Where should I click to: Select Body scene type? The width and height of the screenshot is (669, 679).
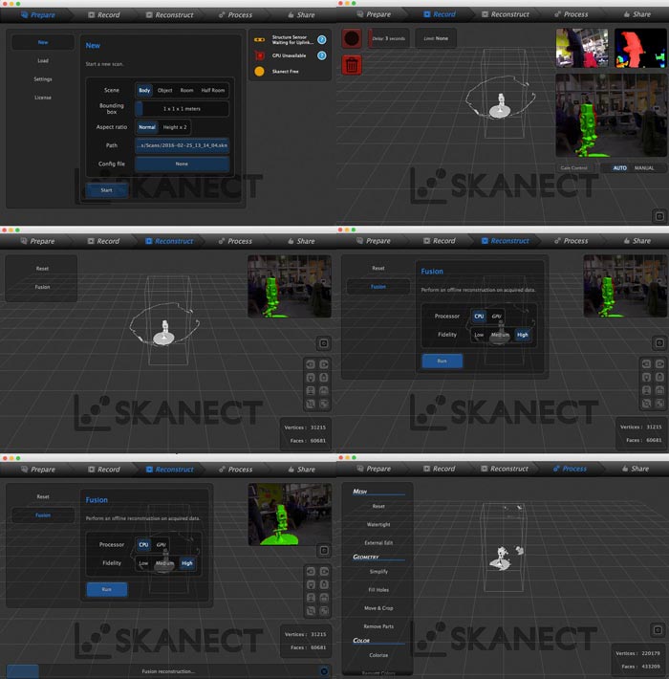click(144, 90)
